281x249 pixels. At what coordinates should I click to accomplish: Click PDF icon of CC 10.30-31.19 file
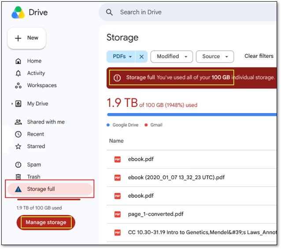pyautogui.click(x=118, y=233)
